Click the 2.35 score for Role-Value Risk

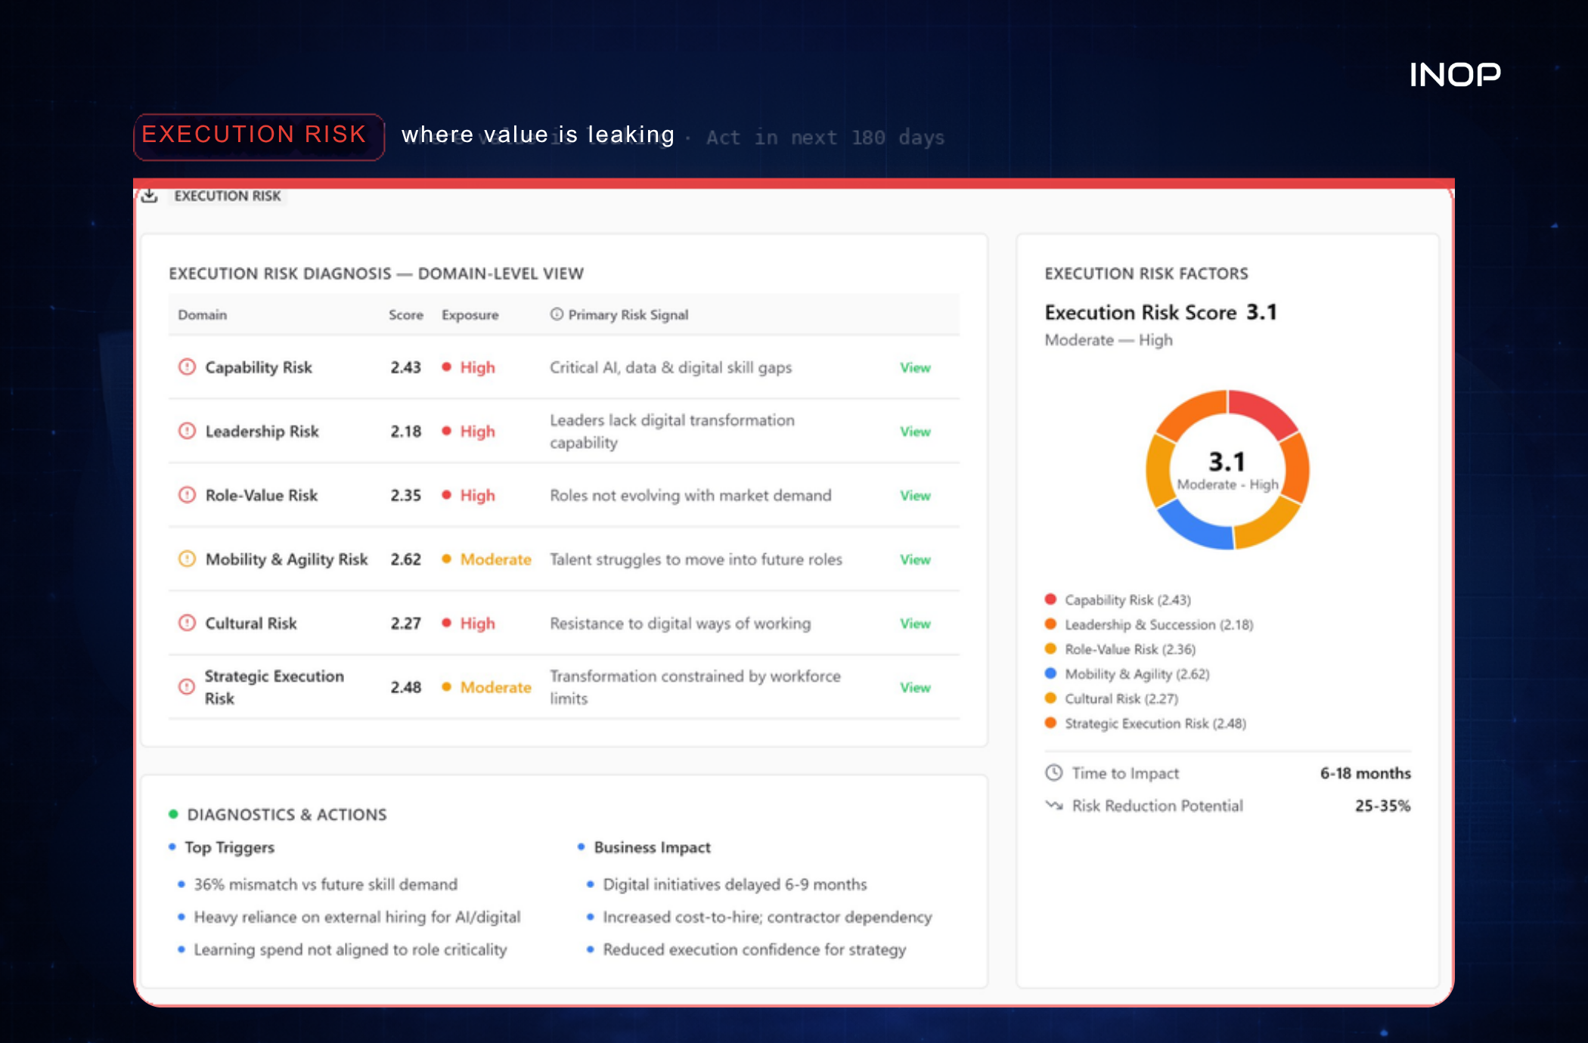[x=405, y=495]
